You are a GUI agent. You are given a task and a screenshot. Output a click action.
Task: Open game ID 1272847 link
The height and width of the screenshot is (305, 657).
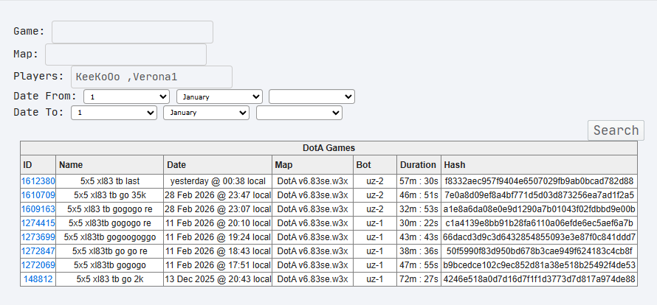tap(39, 251)
